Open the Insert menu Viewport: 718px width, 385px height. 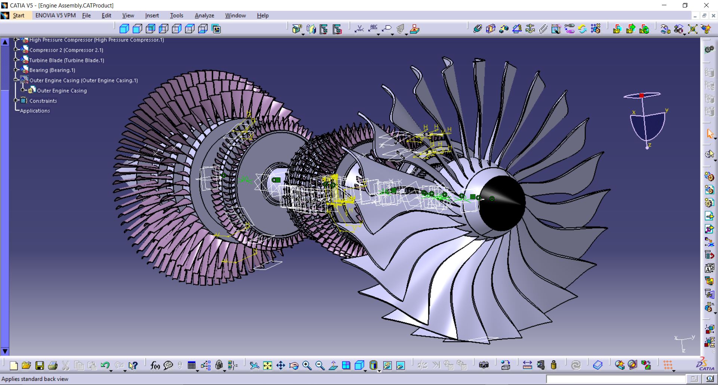[152, 15]
